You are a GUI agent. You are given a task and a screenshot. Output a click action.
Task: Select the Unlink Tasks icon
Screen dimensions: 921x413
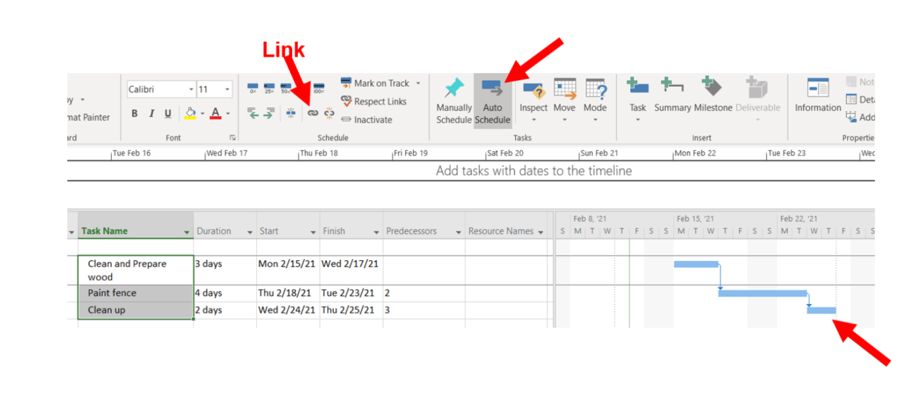(329, 113)
